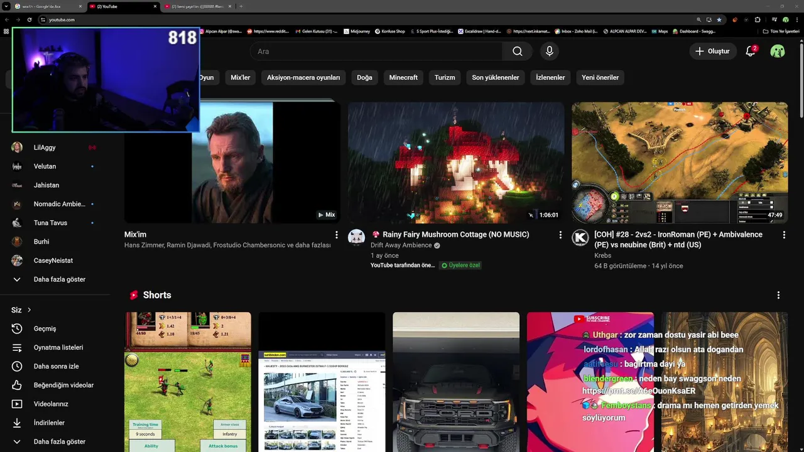Open Drift Away Ambience channel avatar
This screenshot has width=804, height=452.
pos(356,238)
